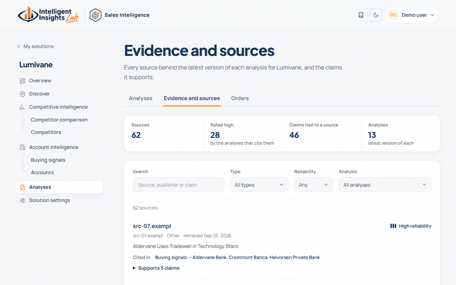
Task: Focus the source search field
Action: click(178, 185)
